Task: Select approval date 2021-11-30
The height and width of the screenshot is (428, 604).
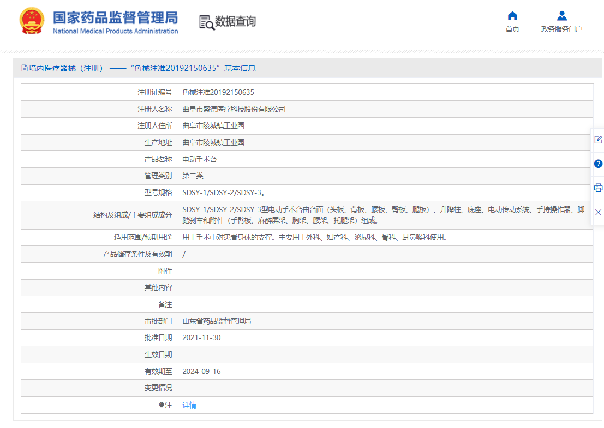Action: [x=201, y=337]
